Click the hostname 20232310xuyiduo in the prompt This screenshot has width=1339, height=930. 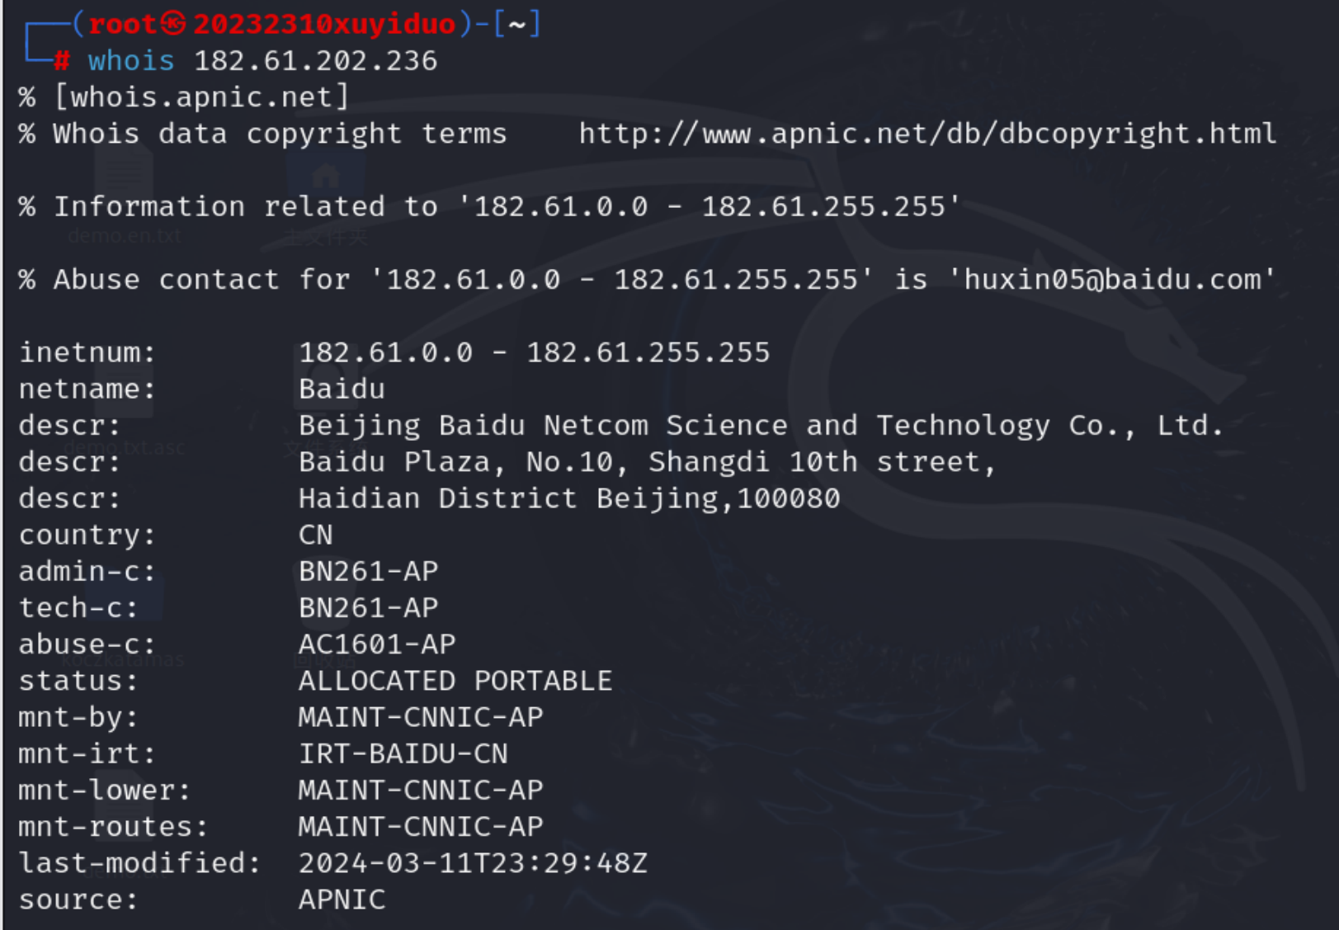[324, 24]
